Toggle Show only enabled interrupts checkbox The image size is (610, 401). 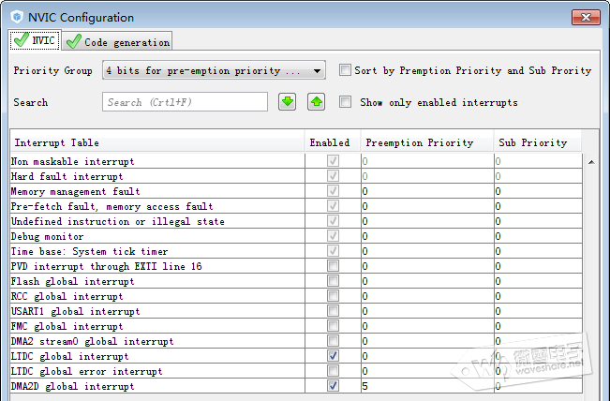pos(345,102)
